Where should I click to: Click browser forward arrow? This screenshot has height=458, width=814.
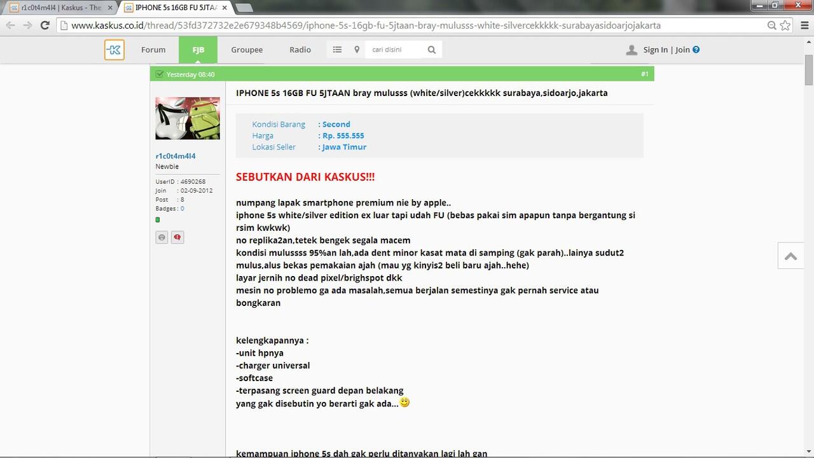pyautogui.click(x=27, y=25)
